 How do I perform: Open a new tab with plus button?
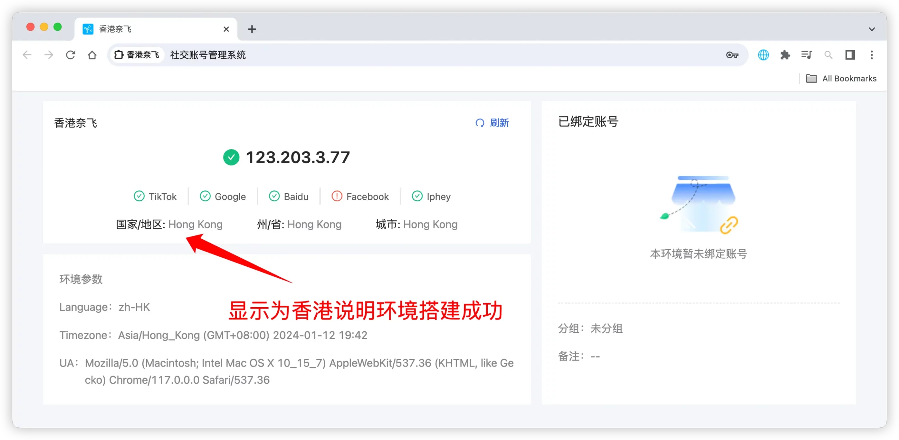pos(252,29)
